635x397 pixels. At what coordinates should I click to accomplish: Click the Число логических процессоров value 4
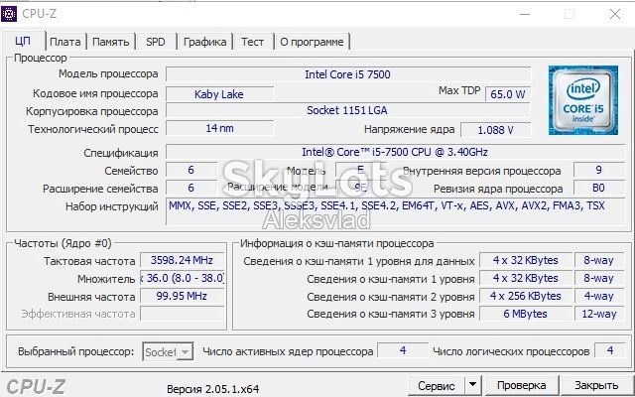[610, 350]
